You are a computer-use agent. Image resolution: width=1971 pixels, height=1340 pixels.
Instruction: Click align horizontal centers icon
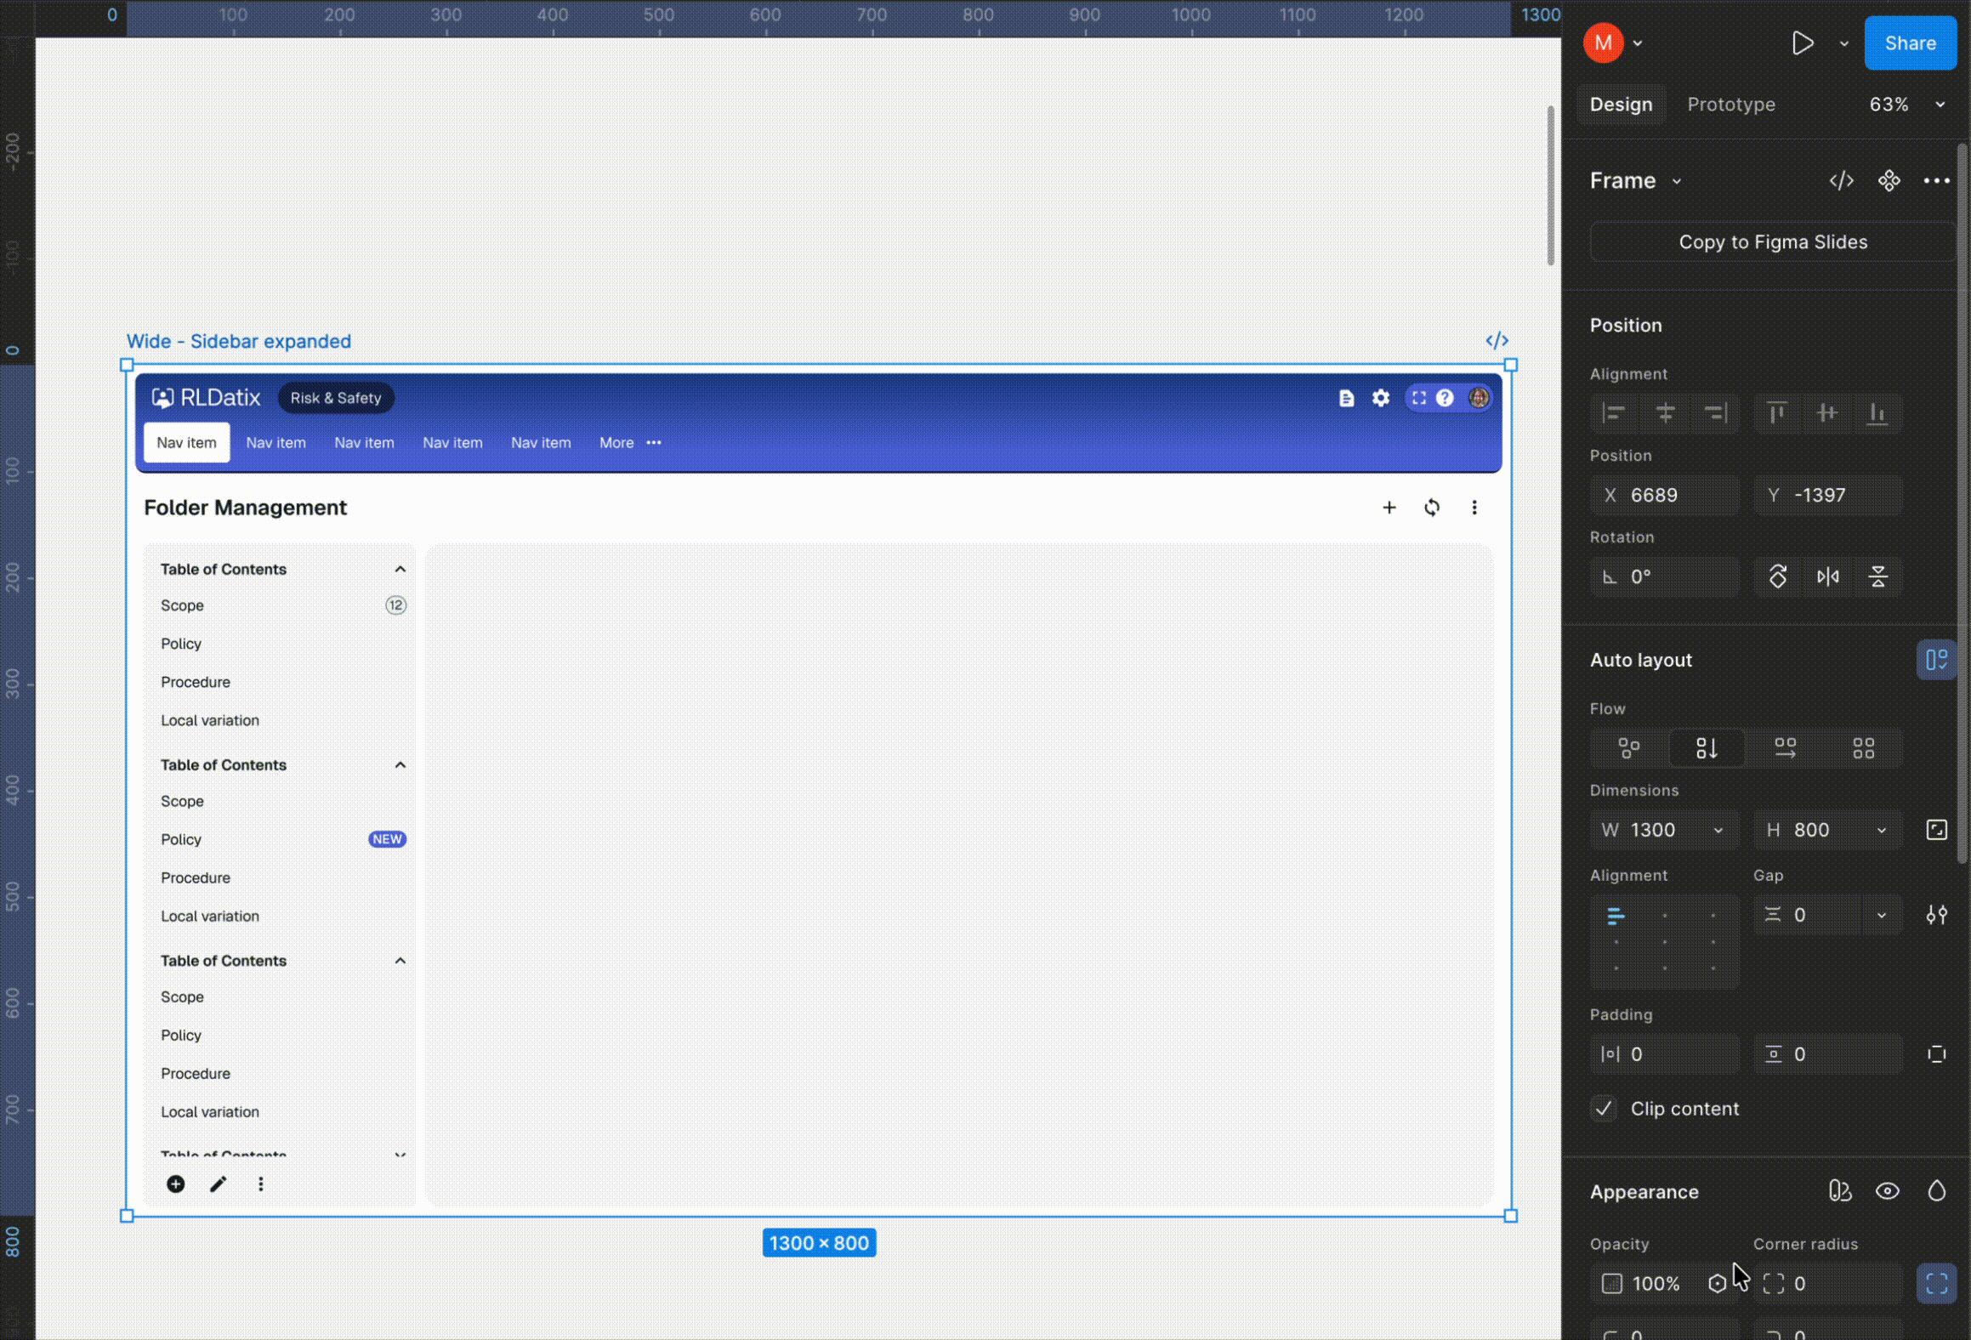(x=1664, y=413)
